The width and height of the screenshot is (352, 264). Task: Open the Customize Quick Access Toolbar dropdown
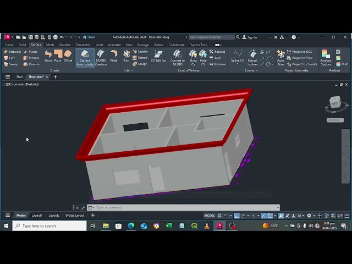(79, 37)
